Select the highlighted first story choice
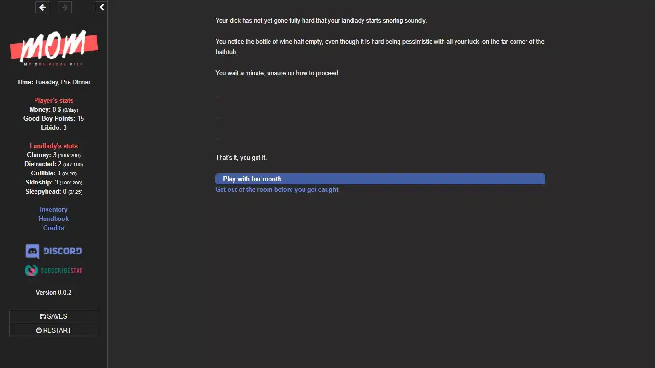655x368 pixels. coord(380,179)
